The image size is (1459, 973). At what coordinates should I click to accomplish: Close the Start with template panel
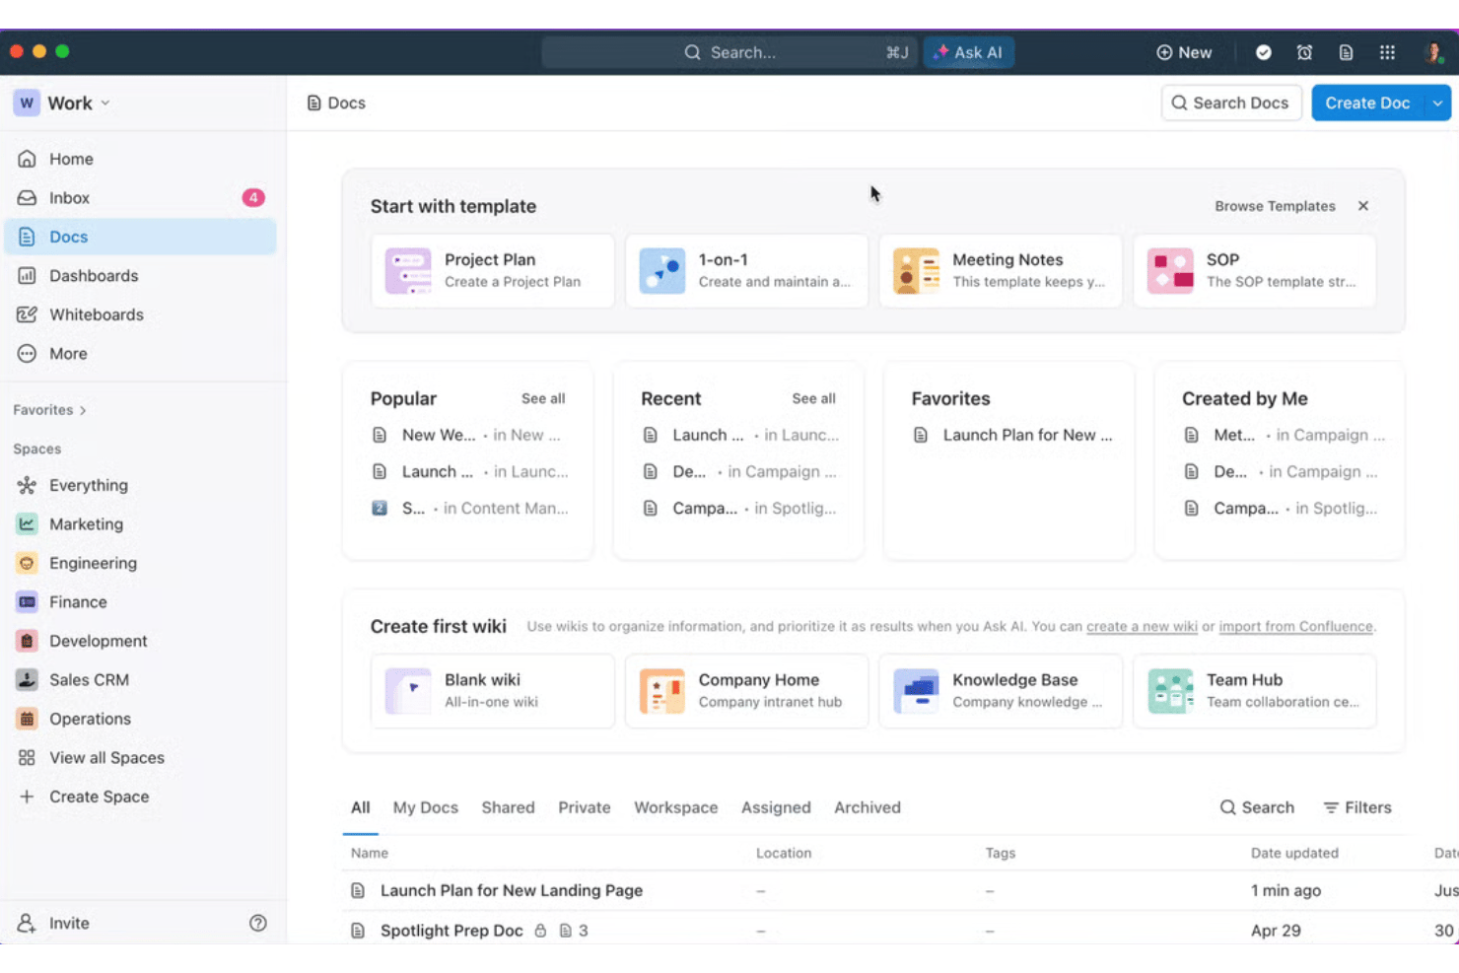(x=1363, y=206)
